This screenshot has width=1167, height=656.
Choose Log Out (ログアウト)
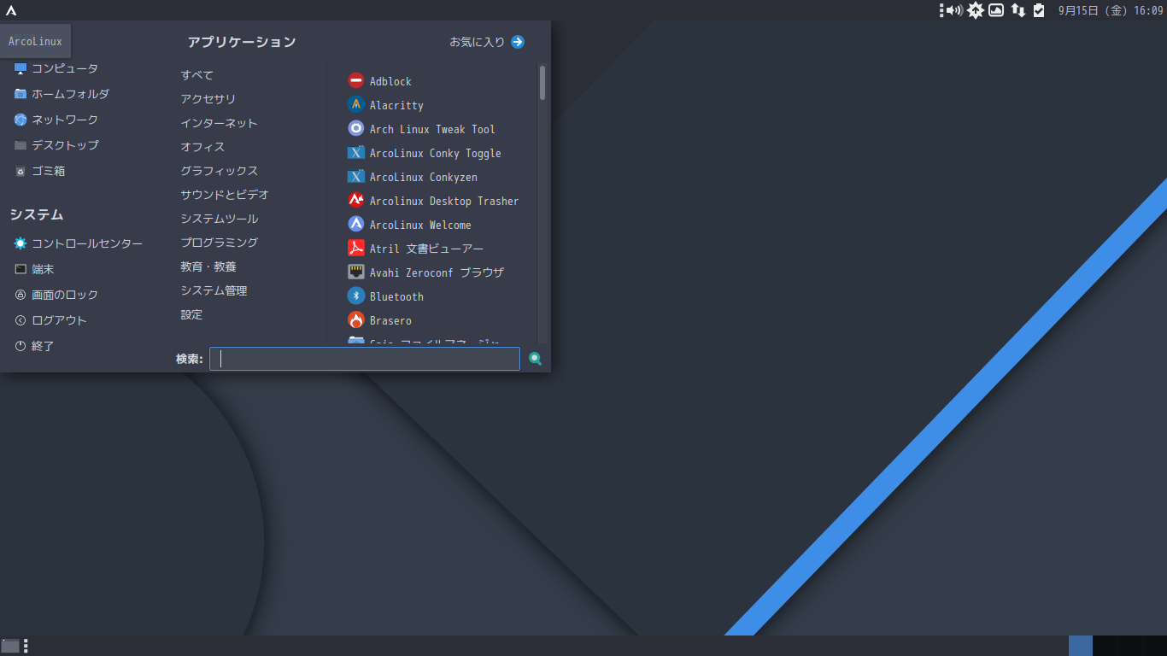50,320
